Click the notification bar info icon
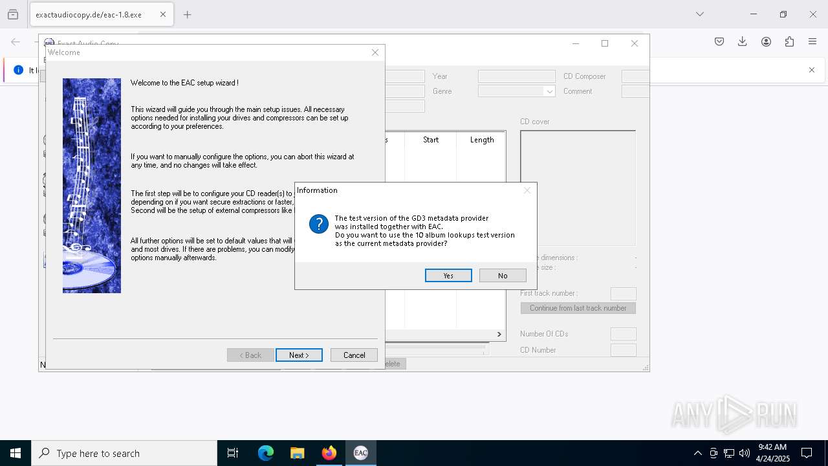828x466 pixels. click(18, 70)
